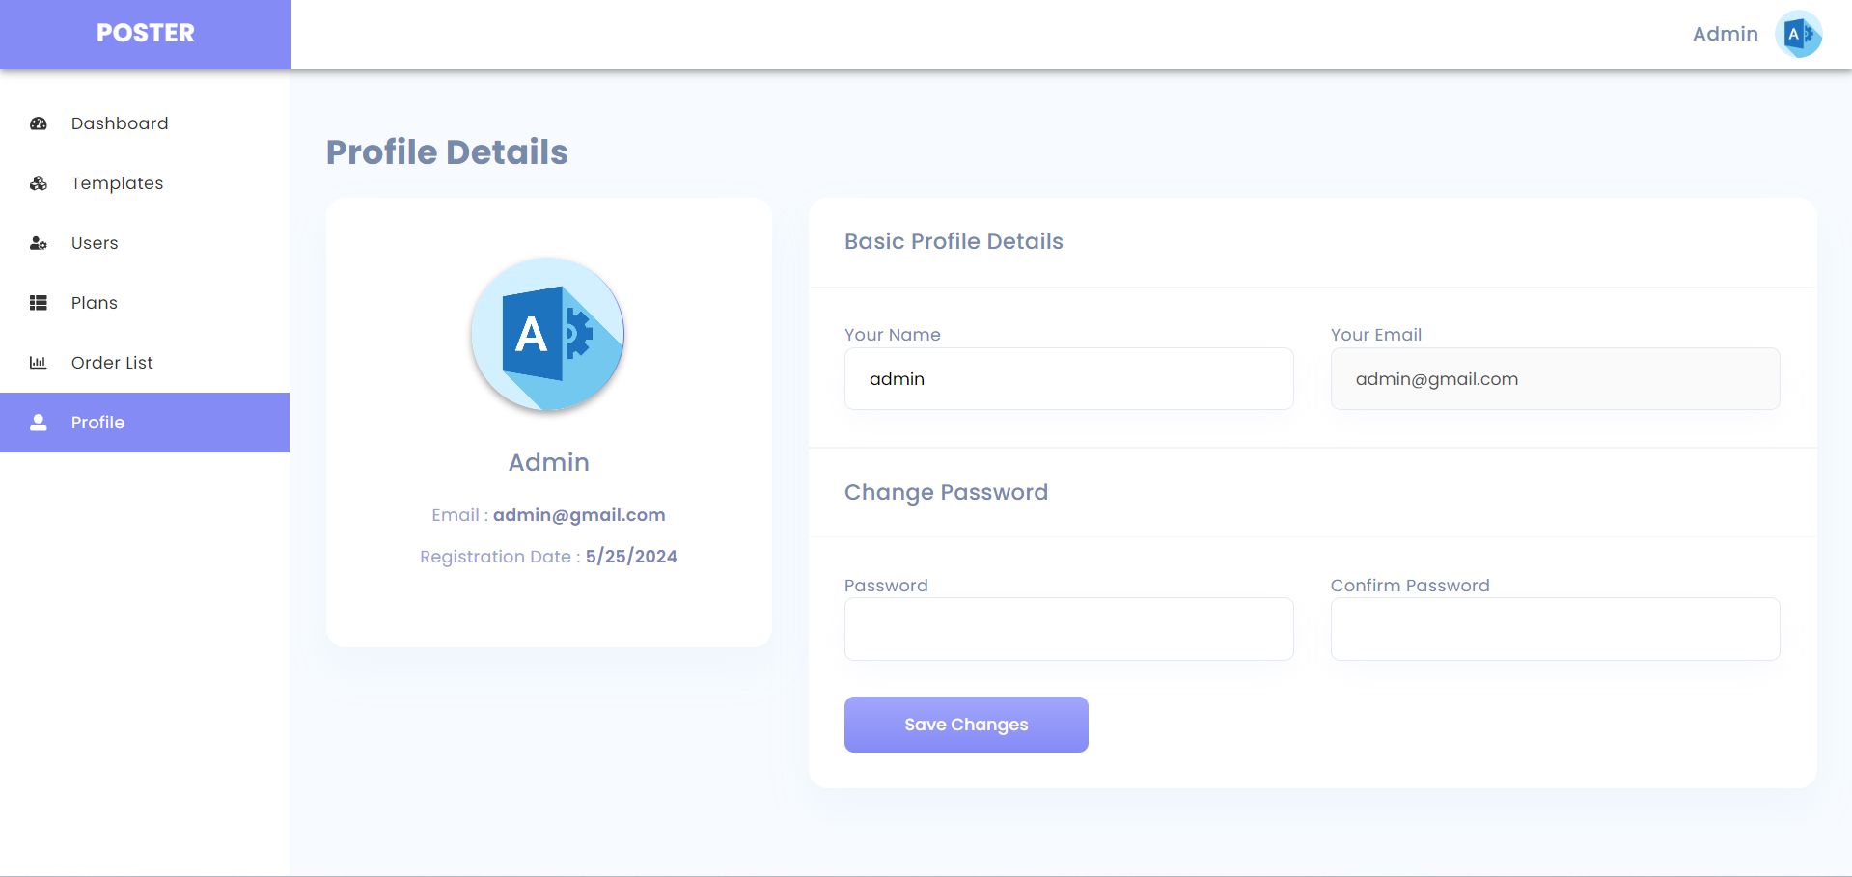The height and width of the screenshot is (877, 1852).
Task: Click the Your Email field
Action: 1555,379
